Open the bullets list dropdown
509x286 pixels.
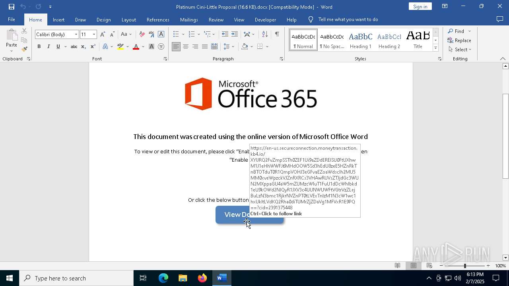183,35
